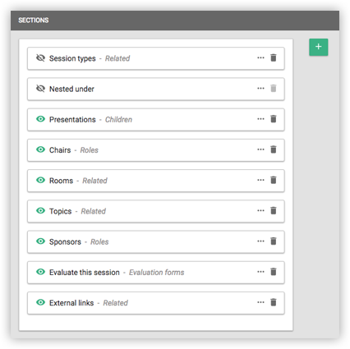The height and width of the screenshot is (349, 350).
Task: Show the hidden Session types section
Action: point(40,57)
